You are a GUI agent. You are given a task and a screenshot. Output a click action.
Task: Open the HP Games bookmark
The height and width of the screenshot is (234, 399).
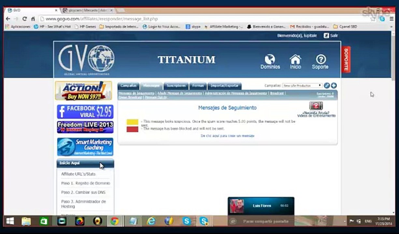pyautogui.click(x=85, y=27)
